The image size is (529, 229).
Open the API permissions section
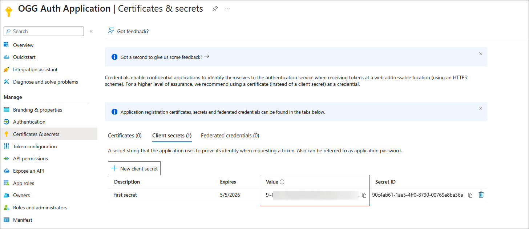click(x=31, y=158)
